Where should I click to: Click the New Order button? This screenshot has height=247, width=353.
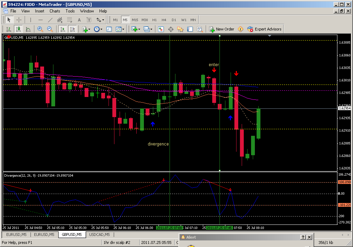point(222,29)
